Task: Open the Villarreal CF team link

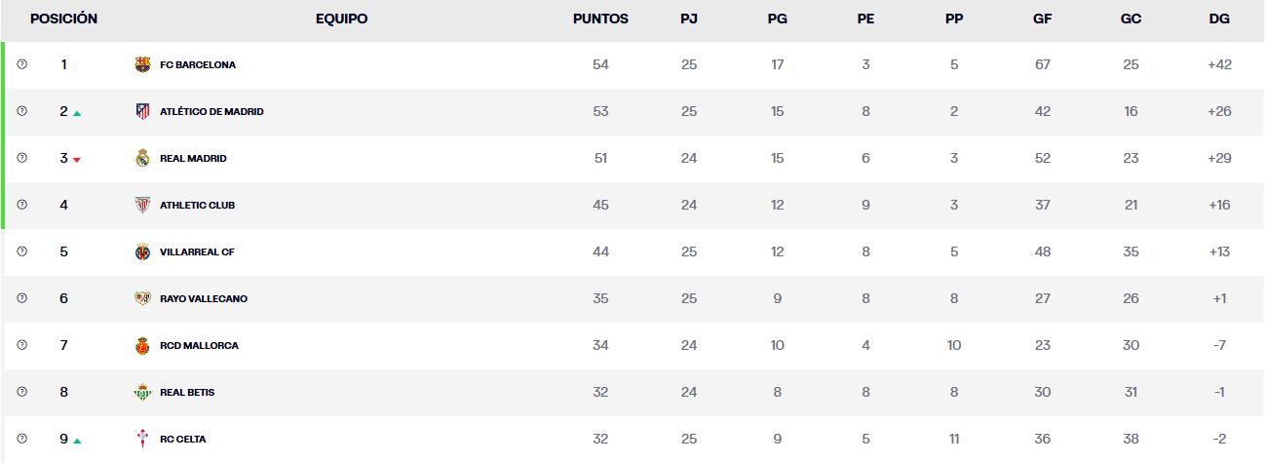Action: pos(197,252)
